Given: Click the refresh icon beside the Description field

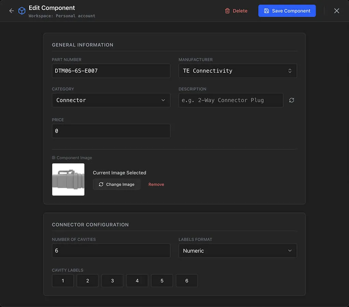Looking at the screenshot, I should (291, 100).
